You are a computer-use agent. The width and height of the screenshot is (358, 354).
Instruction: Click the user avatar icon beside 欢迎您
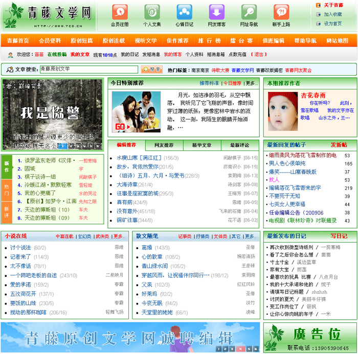click(11, 55)
